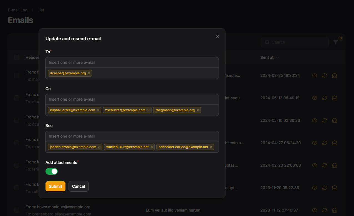The width and height of the screenshot is (354, 216).
Task: Sort by the Sent at column chevron
Action: 277,58
